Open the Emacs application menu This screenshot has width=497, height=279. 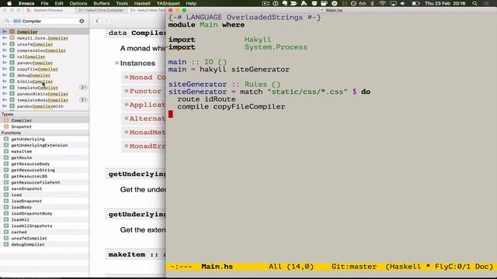pyautogui.click(x=26, y=3)
